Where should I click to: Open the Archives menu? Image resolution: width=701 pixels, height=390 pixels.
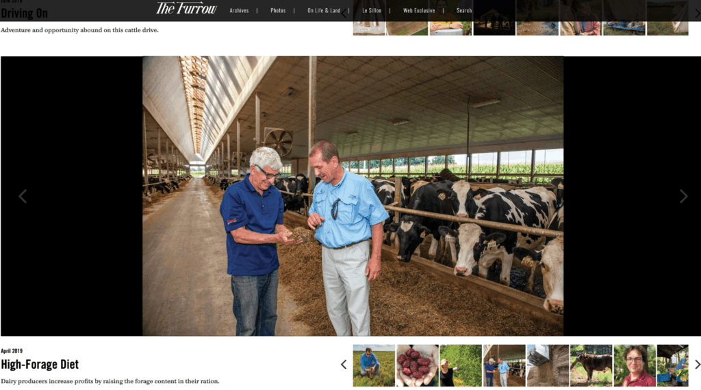click(x=239, y=10)
